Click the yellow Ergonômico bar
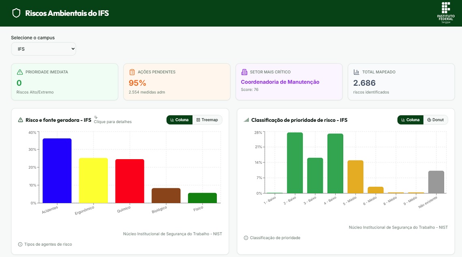This screenshot has width=462, height=257. [x=93, y=180]
